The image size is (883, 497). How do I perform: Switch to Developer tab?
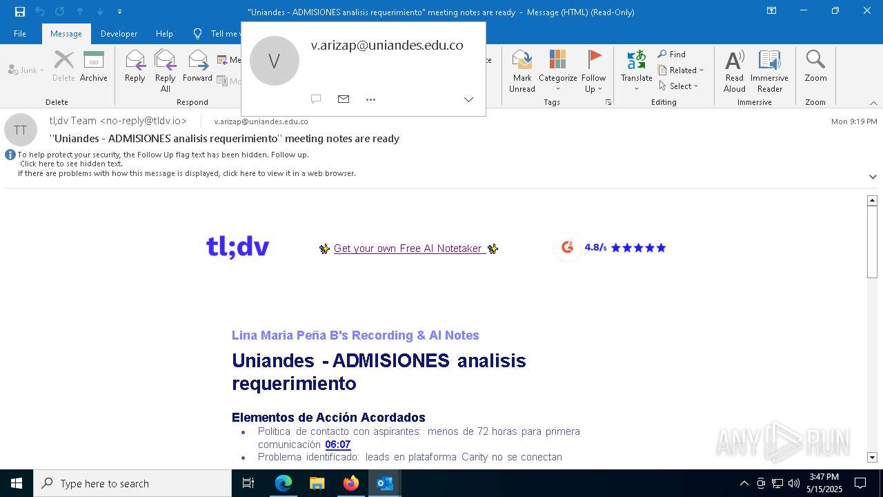click(119, 34)
